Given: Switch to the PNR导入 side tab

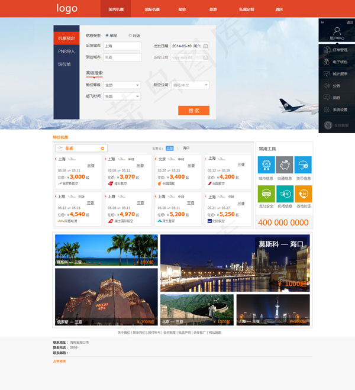Looking at the screenshot, I should (x=66, y=51).
